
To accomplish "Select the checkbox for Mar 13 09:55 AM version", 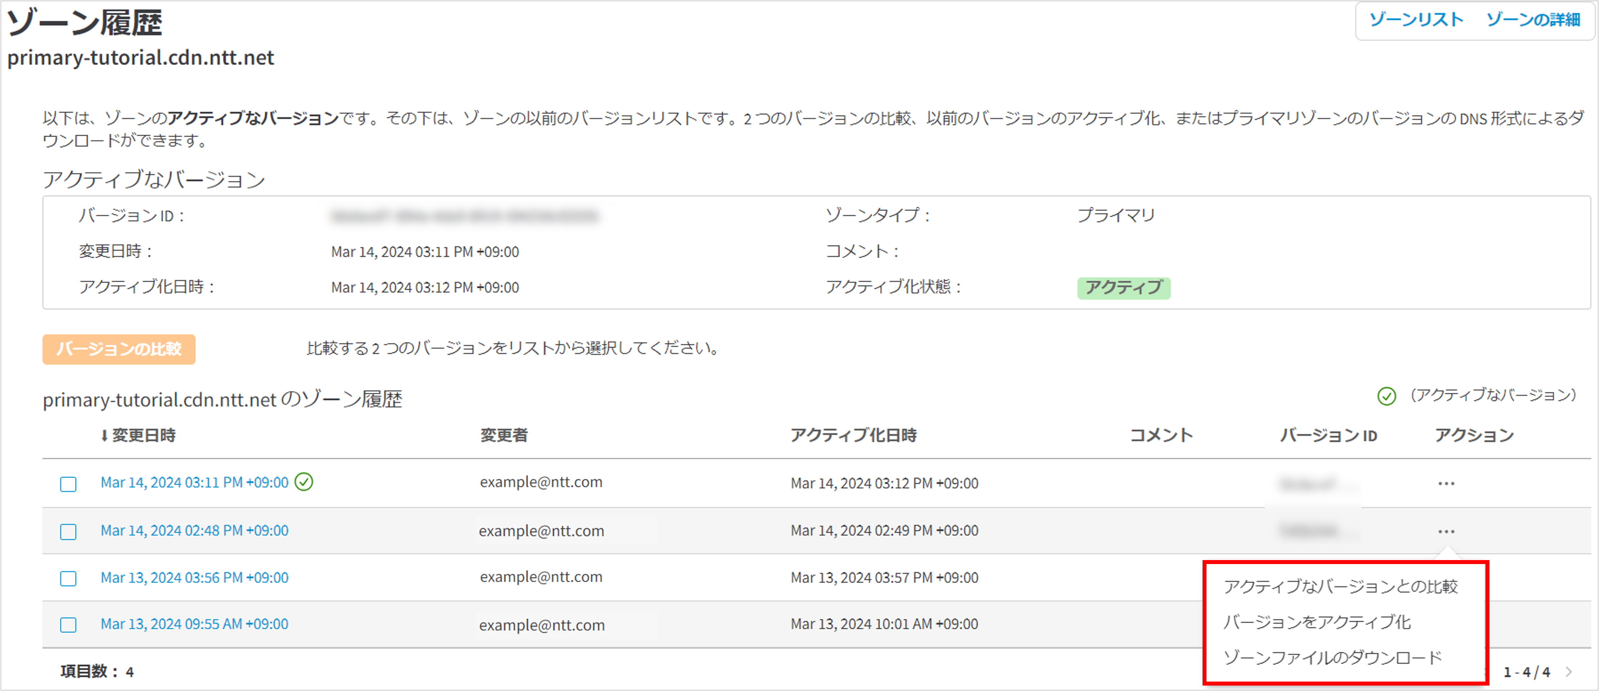I will pos(68,625).
